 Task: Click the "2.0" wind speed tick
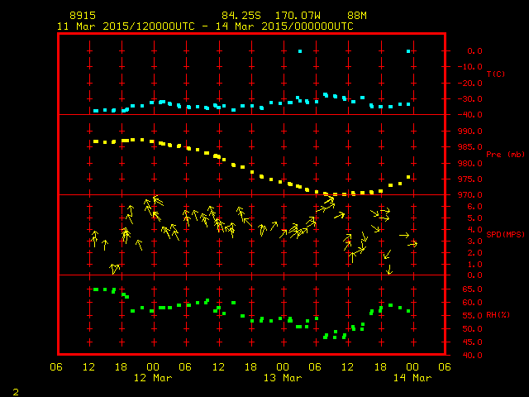[x=474, y=252]
